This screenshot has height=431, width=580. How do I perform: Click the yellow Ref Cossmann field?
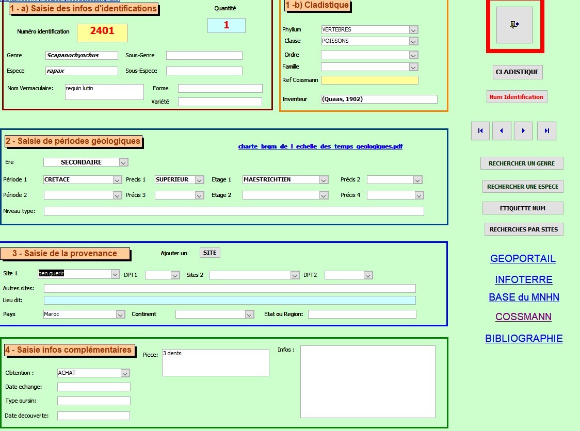pyautogui.click(x=369, y=80)
